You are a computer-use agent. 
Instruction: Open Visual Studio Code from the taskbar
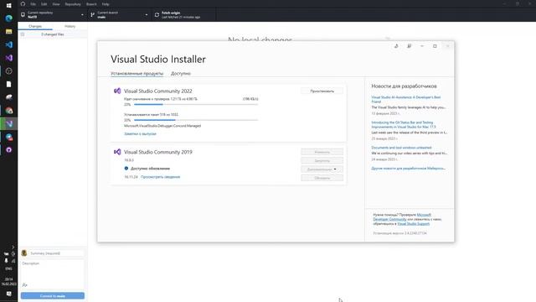click(x=9, y=44)
